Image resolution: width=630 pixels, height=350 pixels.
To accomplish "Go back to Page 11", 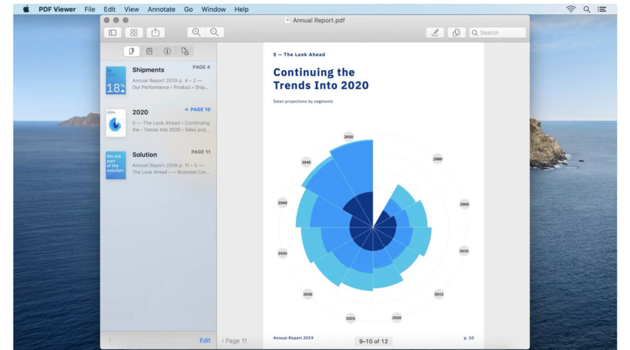I will (x=234, y=341).
